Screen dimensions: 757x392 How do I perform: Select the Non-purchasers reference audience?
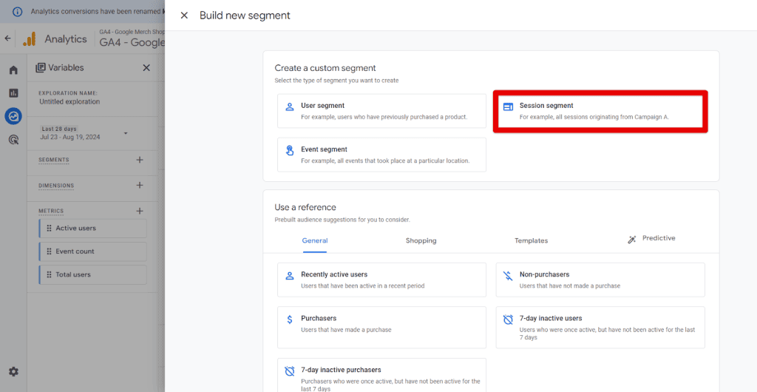click(600, 280)
